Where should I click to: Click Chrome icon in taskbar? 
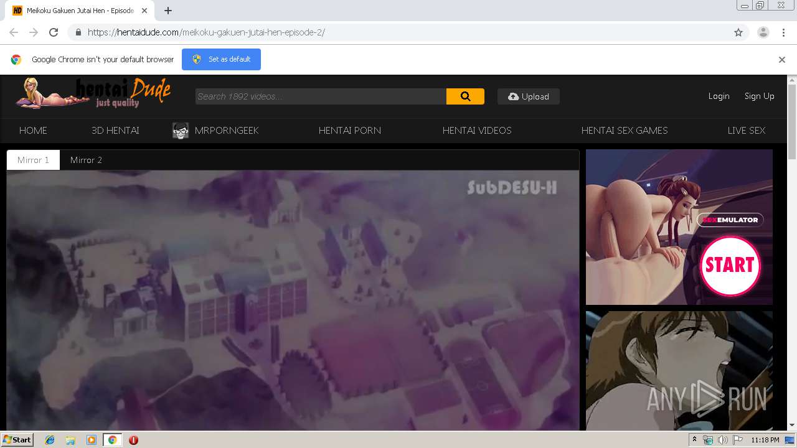[112, 440]
